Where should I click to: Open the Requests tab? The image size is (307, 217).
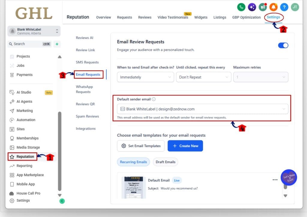tap(124, 17)
